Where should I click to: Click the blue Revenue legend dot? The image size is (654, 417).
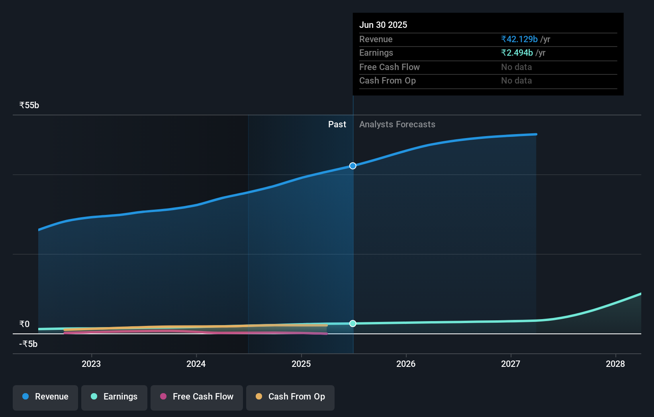25,396
